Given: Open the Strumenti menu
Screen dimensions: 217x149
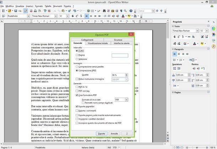Looking at the screenshot, I should click(x=58, y=6).
